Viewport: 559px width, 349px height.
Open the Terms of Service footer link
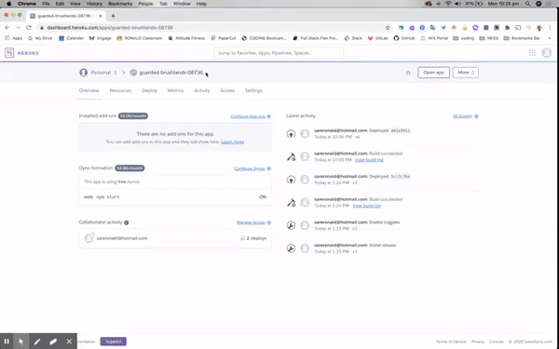(451, 342)
